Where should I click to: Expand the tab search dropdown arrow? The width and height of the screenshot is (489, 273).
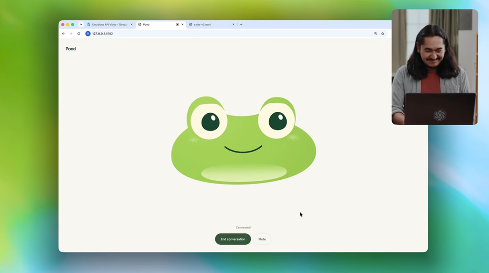point(81,24)
